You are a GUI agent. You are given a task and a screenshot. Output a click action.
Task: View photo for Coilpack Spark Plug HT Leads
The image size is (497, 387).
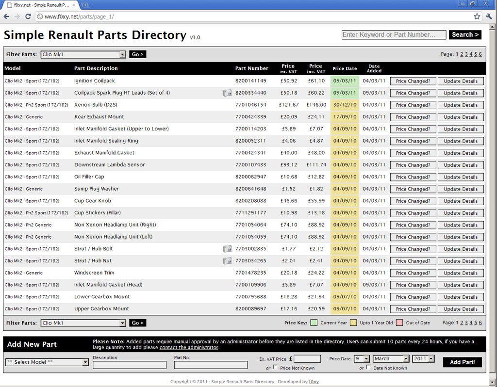pyautogui.click(x=228, y=93)
